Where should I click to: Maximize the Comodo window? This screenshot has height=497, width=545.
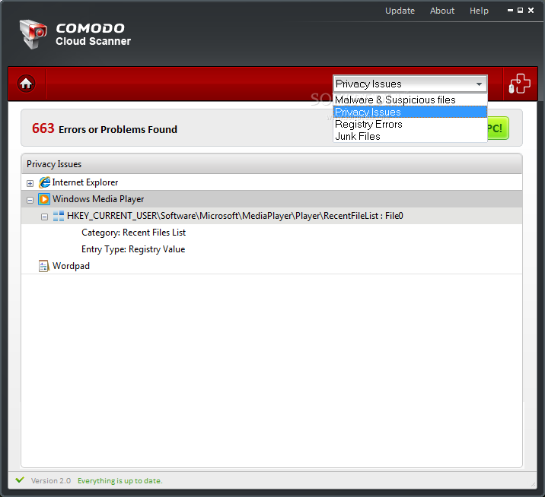521,11
